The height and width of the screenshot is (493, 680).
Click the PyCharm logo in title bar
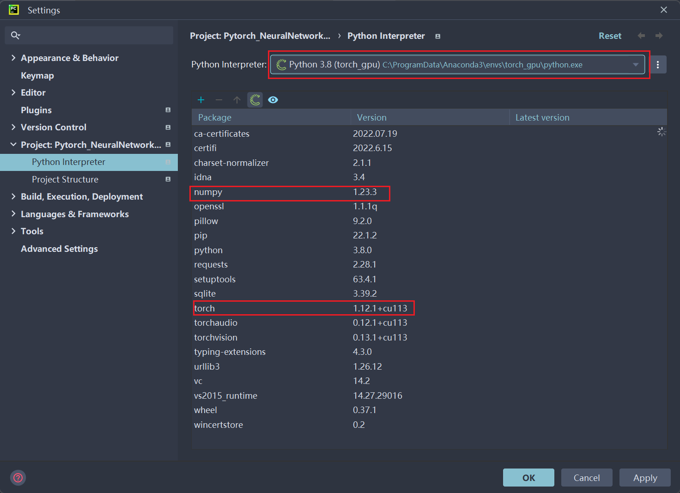[x=14, y=10]
